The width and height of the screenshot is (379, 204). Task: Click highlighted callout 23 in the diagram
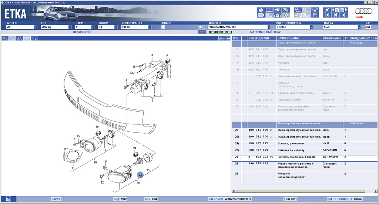[140, 175]
